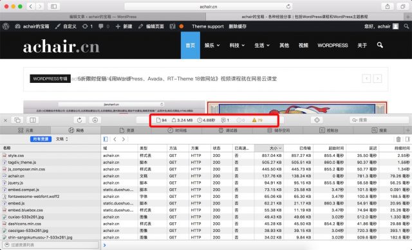
Task: Open 文稿 resource type dropdown
Action: coord(62,139)
